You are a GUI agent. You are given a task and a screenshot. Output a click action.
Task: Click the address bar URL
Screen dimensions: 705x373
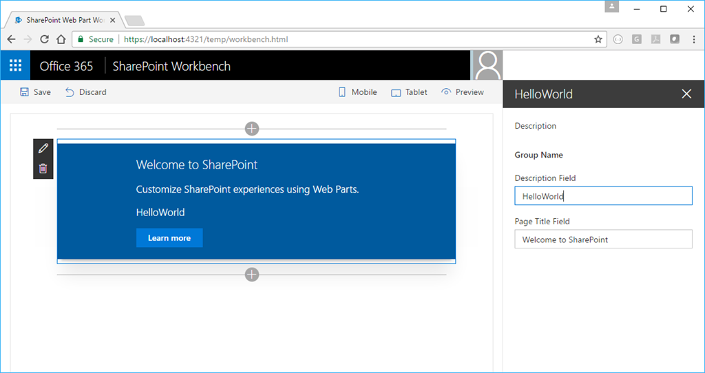[x=206, y=39]
